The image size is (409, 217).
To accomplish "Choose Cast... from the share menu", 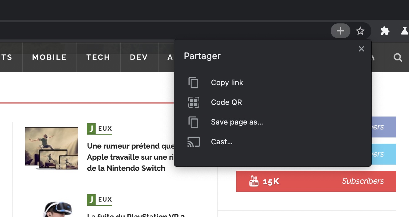I will tap(221, 142).
